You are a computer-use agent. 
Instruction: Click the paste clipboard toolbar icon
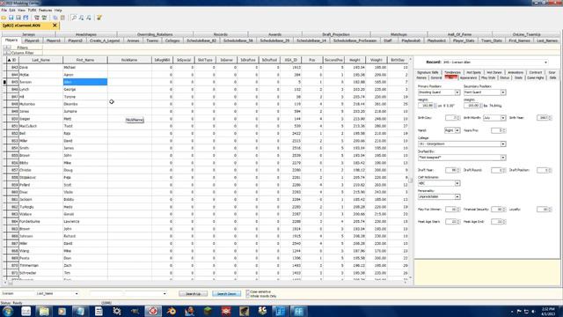(62, 18)
